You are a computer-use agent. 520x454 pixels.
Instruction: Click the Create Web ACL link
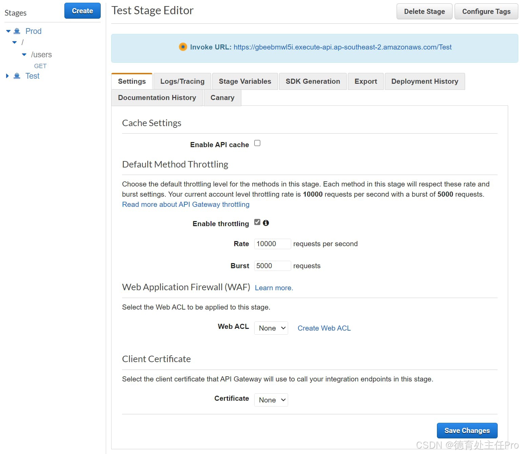(324, 328)
